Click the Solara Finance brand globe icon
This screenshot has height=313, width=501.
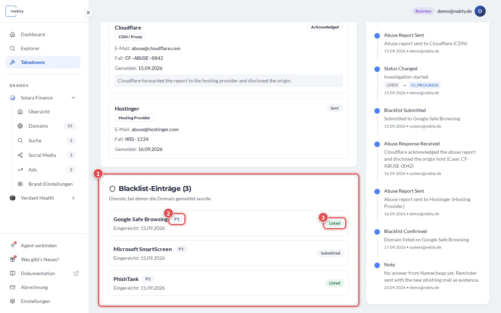(13, 98)
